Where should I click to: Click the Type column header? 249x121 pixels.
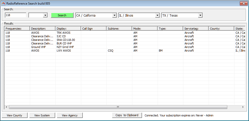point(170,29)
